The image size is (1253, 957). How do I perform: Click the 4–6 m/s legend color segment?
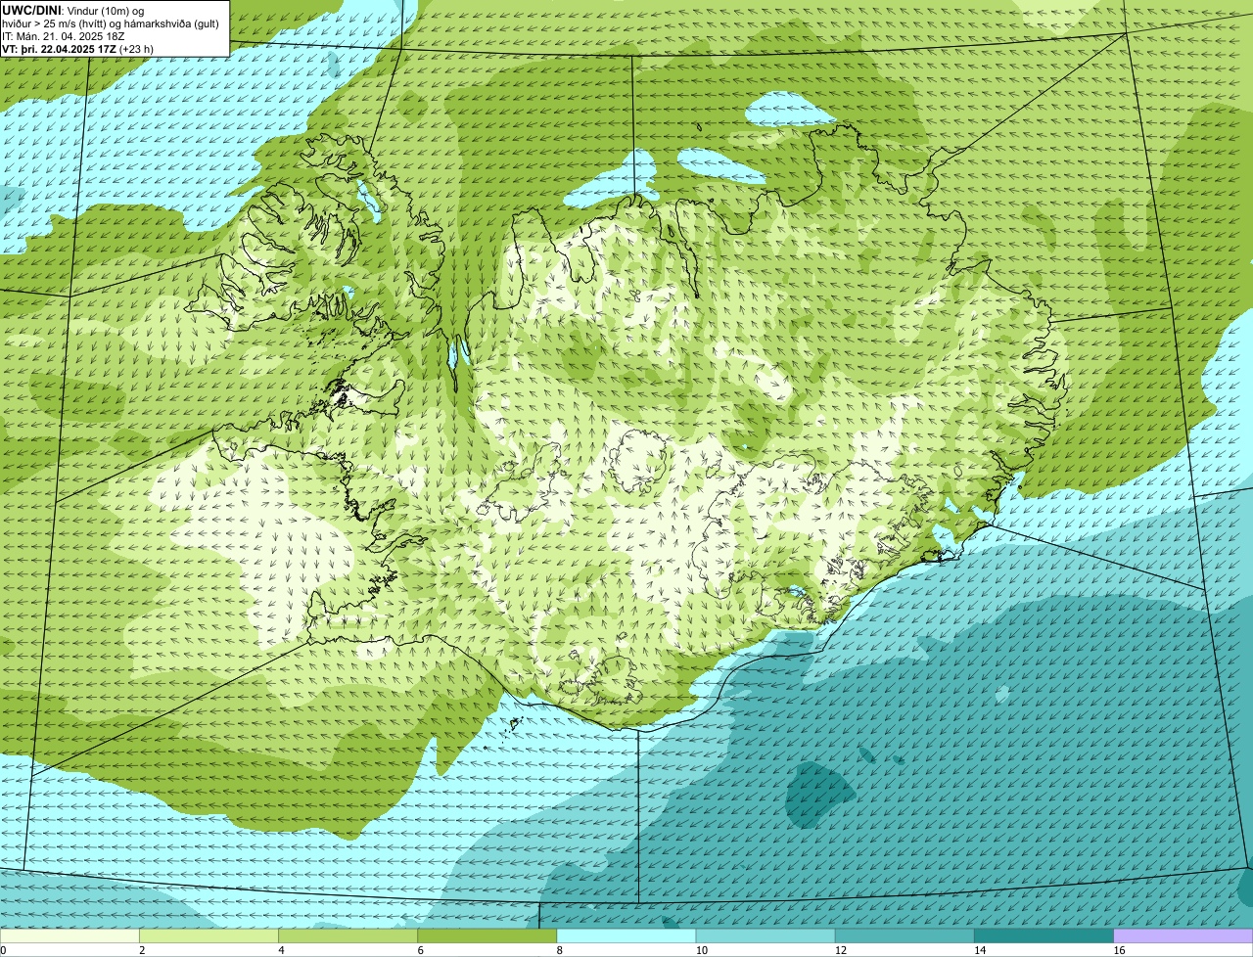pyautogui.click(x=348, y=936)
